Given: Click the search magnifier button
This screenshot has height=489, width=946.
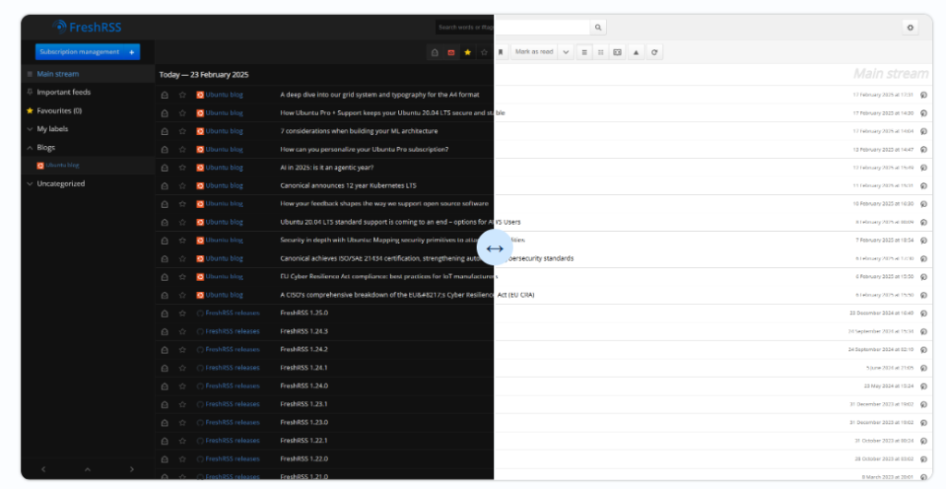Looking at the screenshot, I should tap(599, 28).
